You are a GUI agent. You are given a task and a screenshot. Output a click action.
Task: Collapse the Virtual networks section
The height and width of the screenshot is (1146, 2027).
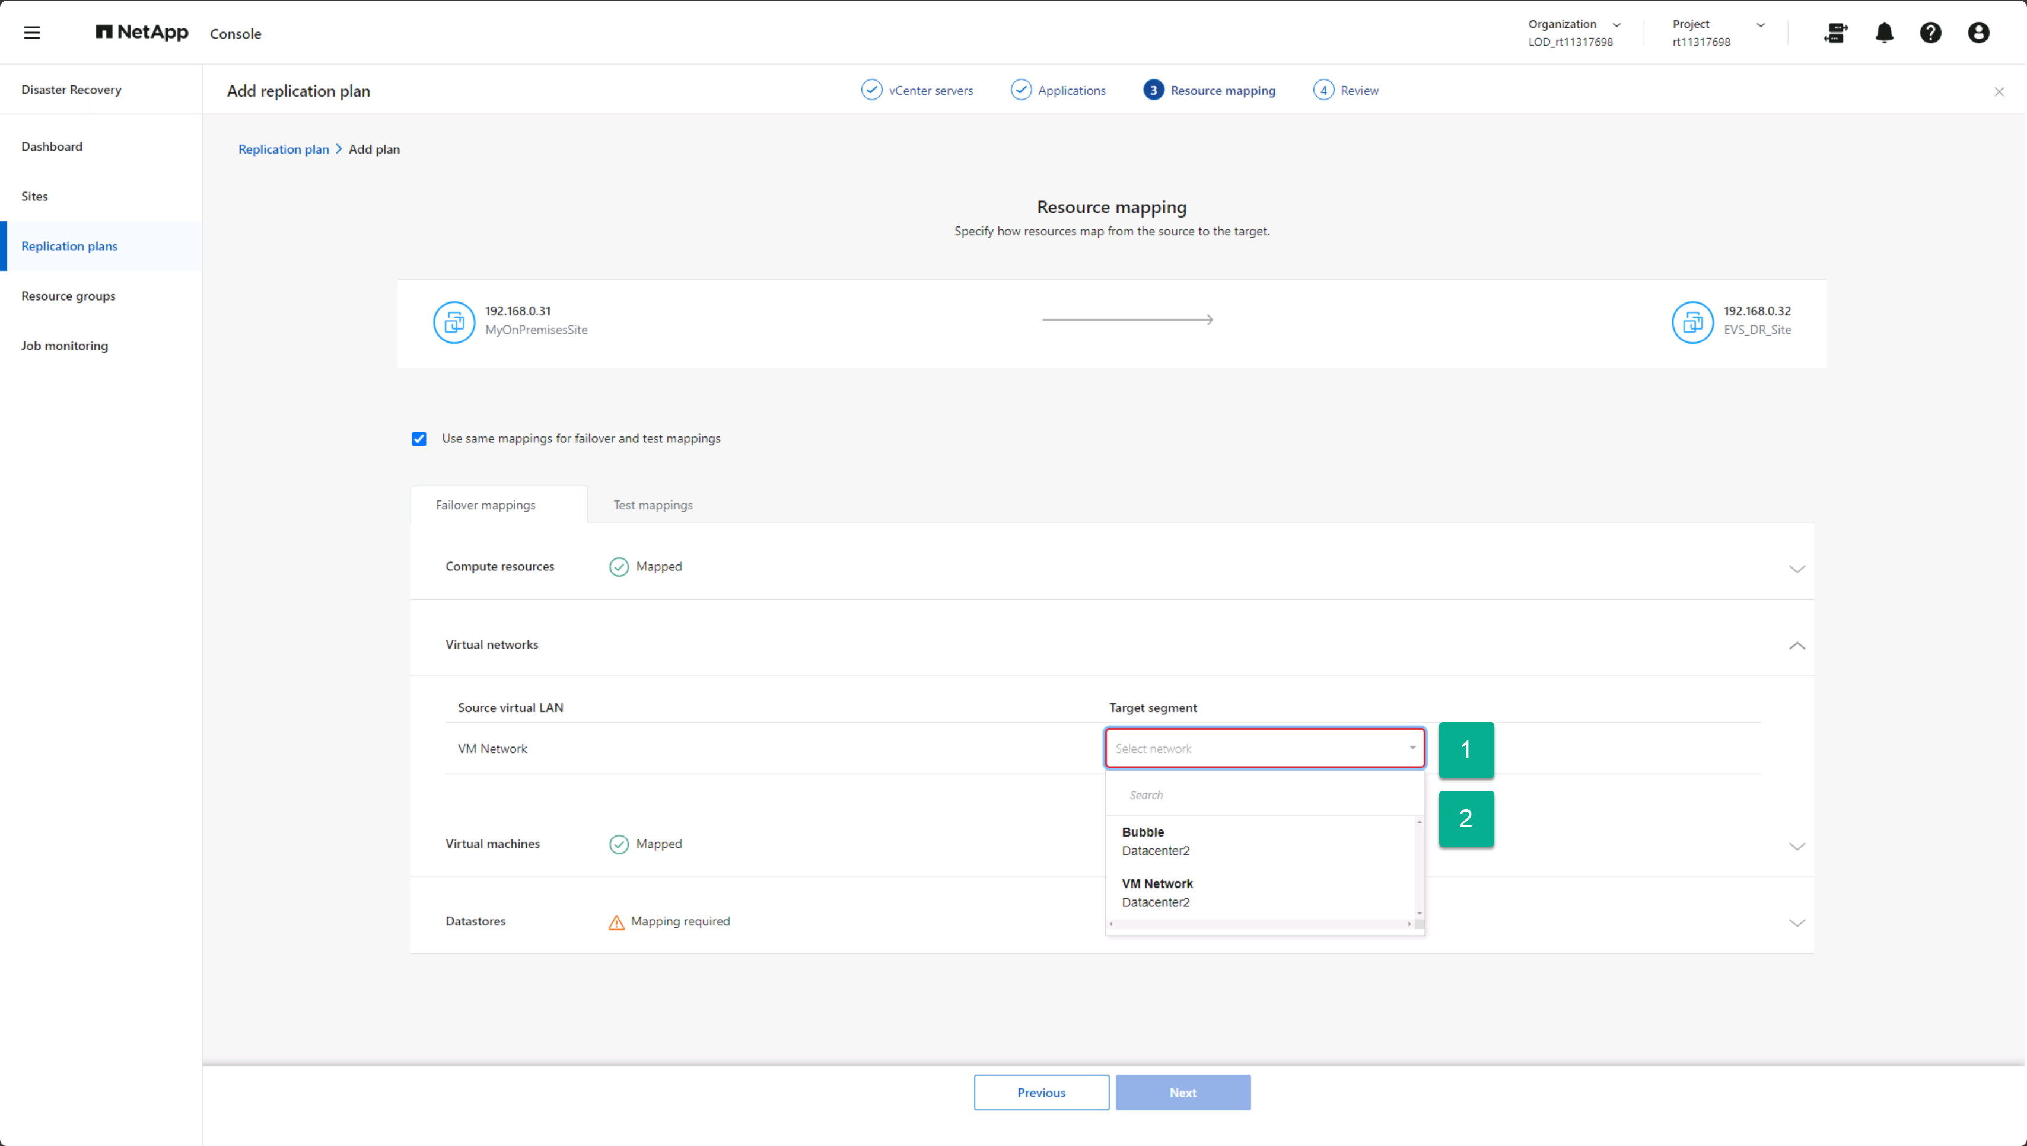1796,646
